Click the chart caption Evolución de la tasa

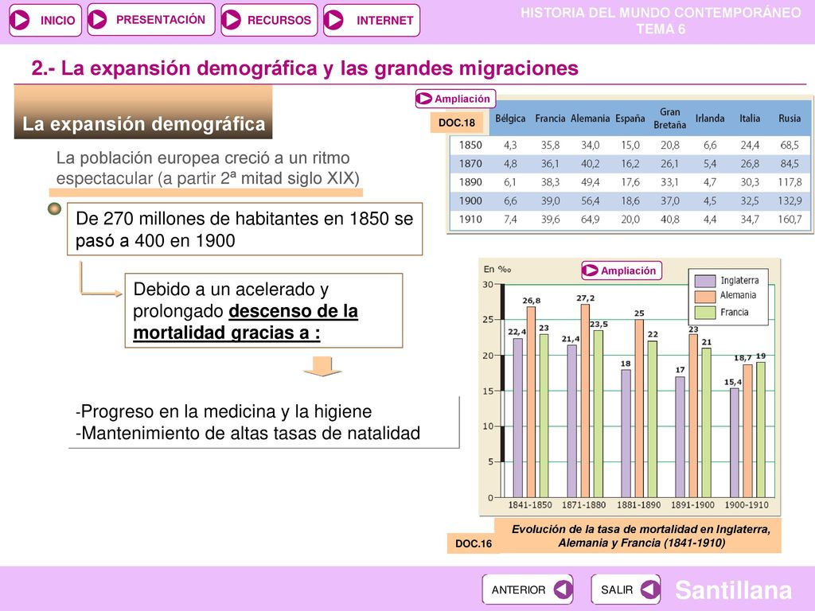coord(641,536)
